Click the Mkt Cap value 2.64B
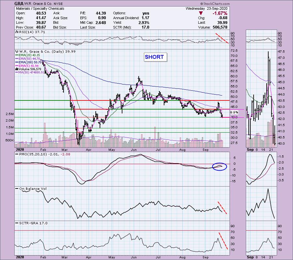293x260 pixels. (x=101, y=22)
